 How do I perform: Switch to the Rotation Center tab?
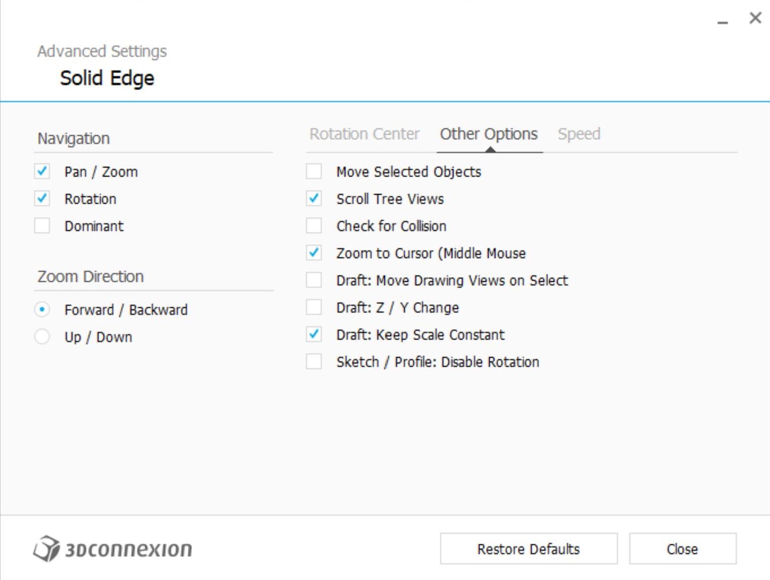[x=364, y=134]
